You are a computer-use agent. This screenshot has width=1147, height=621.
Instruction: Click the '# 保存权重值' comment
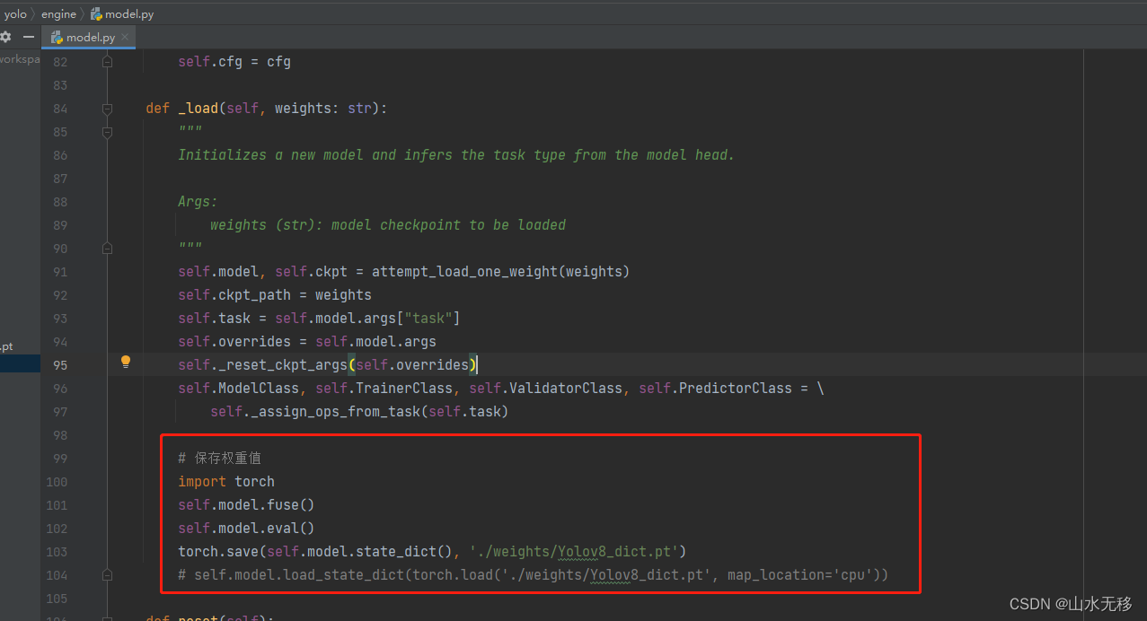coord(219,459)
